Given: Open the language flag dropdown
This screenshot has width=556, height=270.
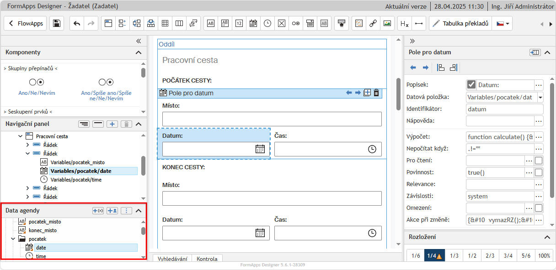Looking at the screenshot, I should point(502,23).
